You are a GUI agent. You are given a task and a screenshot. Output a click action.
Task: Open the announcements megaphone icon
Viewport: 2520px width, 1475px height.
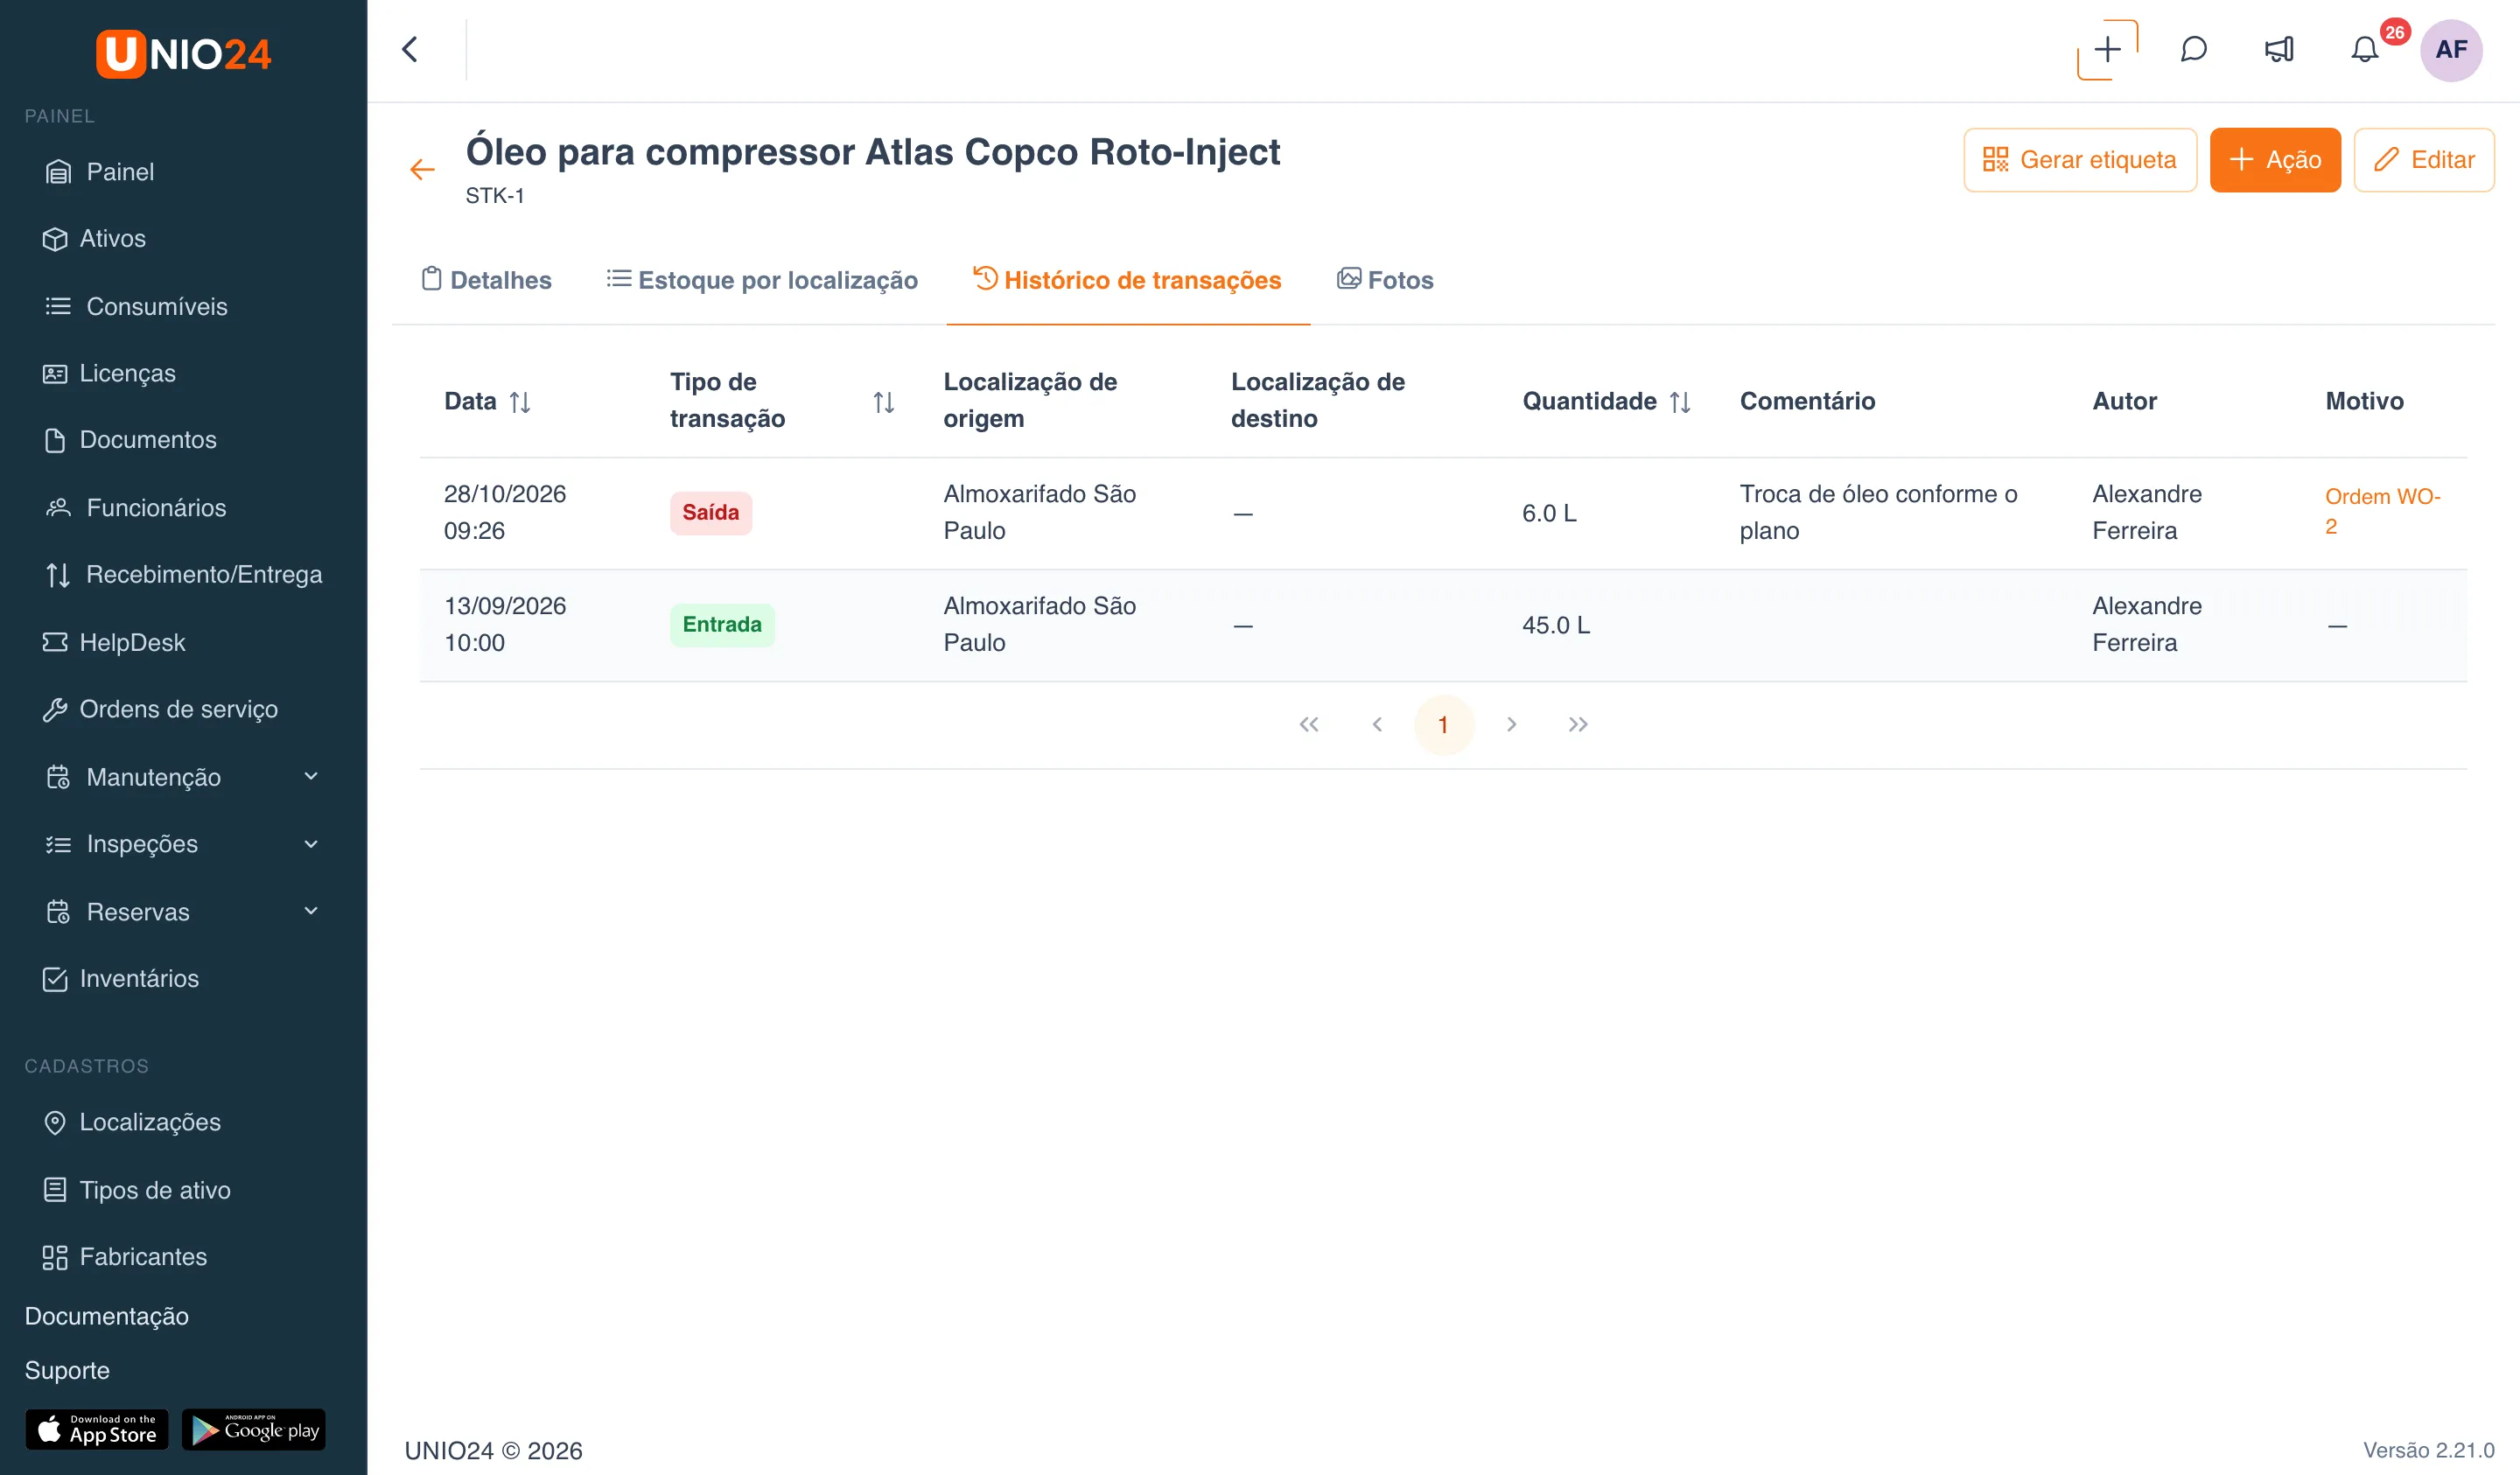(x=2279, y=50)
